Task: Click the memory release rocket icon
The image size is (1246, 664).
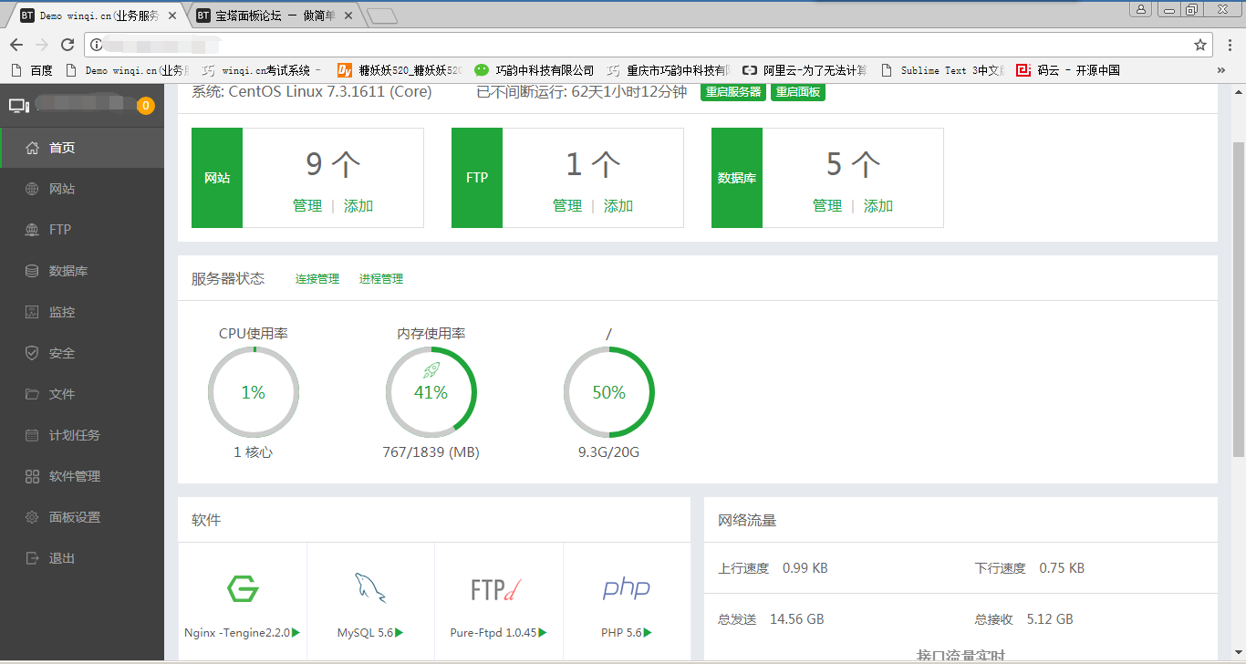Action: (x=431, y=369)
